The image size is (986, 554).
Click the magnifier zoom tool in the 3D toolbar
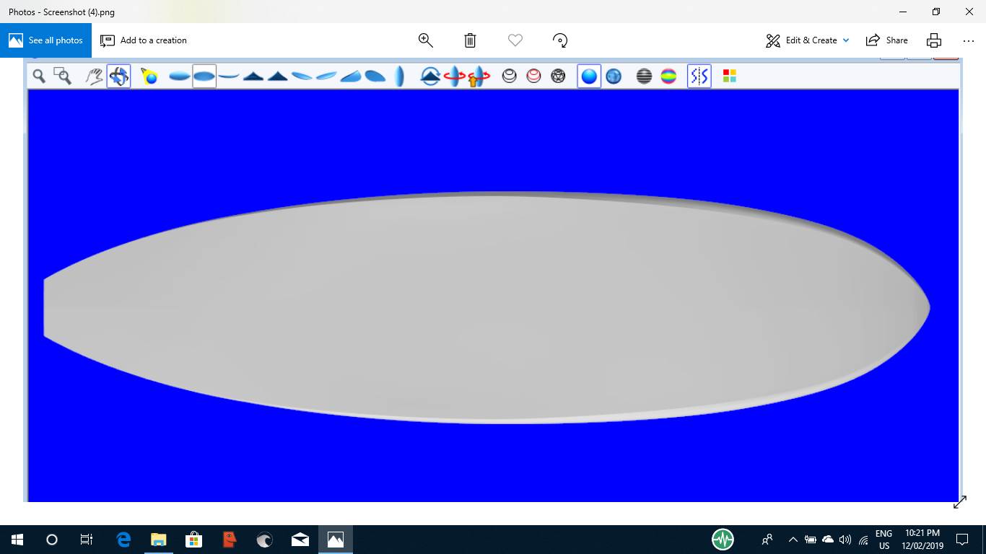[x=39, y=76]
